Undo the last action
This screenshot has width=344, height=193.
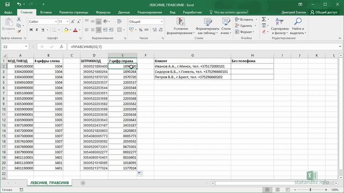pos(19,4)
